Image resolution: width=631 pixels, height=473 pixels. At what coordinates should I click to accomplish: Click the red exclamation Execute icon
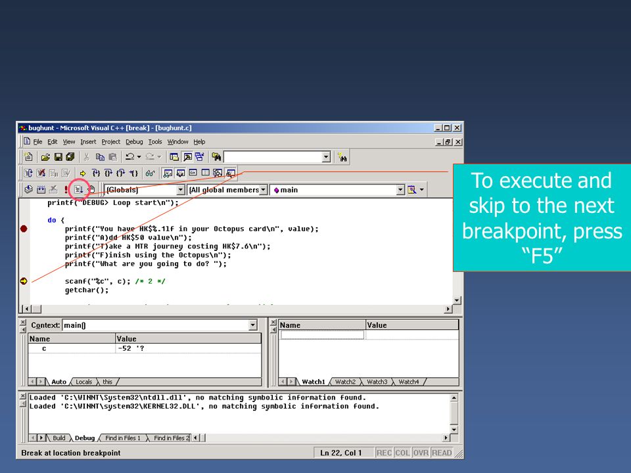66,190
